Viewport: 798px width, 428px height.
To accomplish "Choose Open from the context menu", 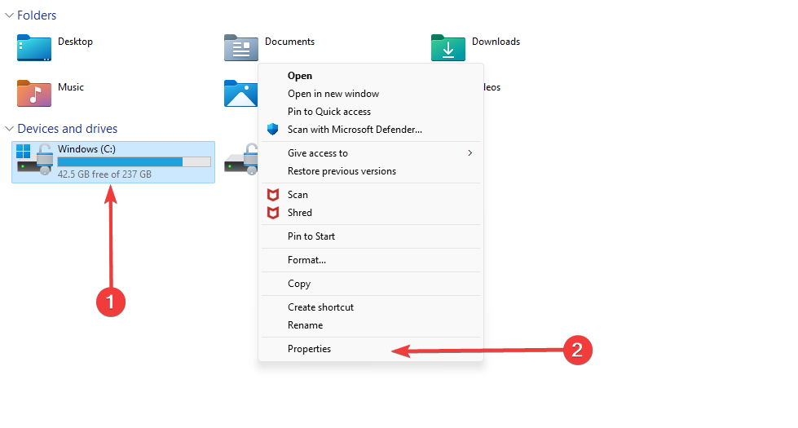I will [371, 76].
